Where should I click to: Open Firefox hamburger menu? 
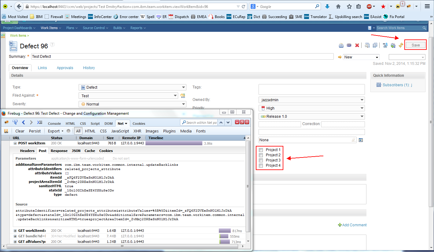point(427,6)
